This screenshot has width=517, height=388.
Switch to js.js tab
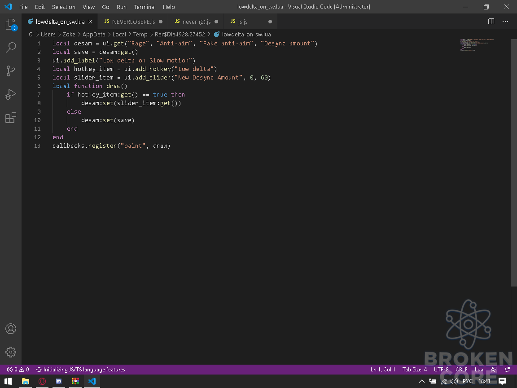tap(250, 22)
